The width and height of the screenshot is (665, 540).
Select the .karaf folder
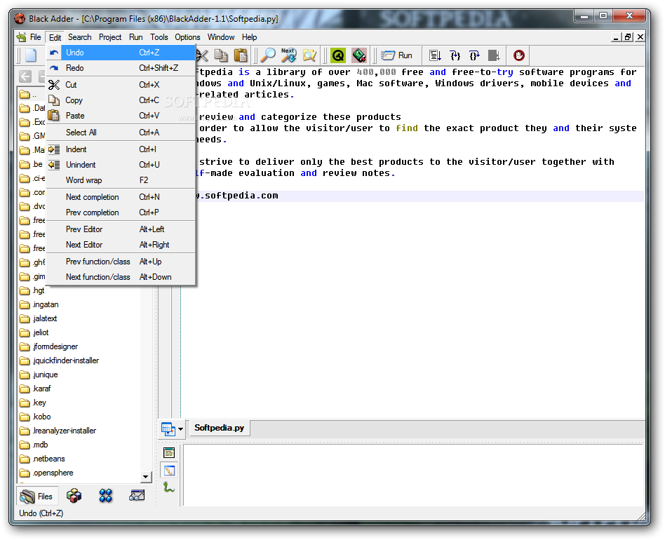pyautogui.click(x=35, y=389)
